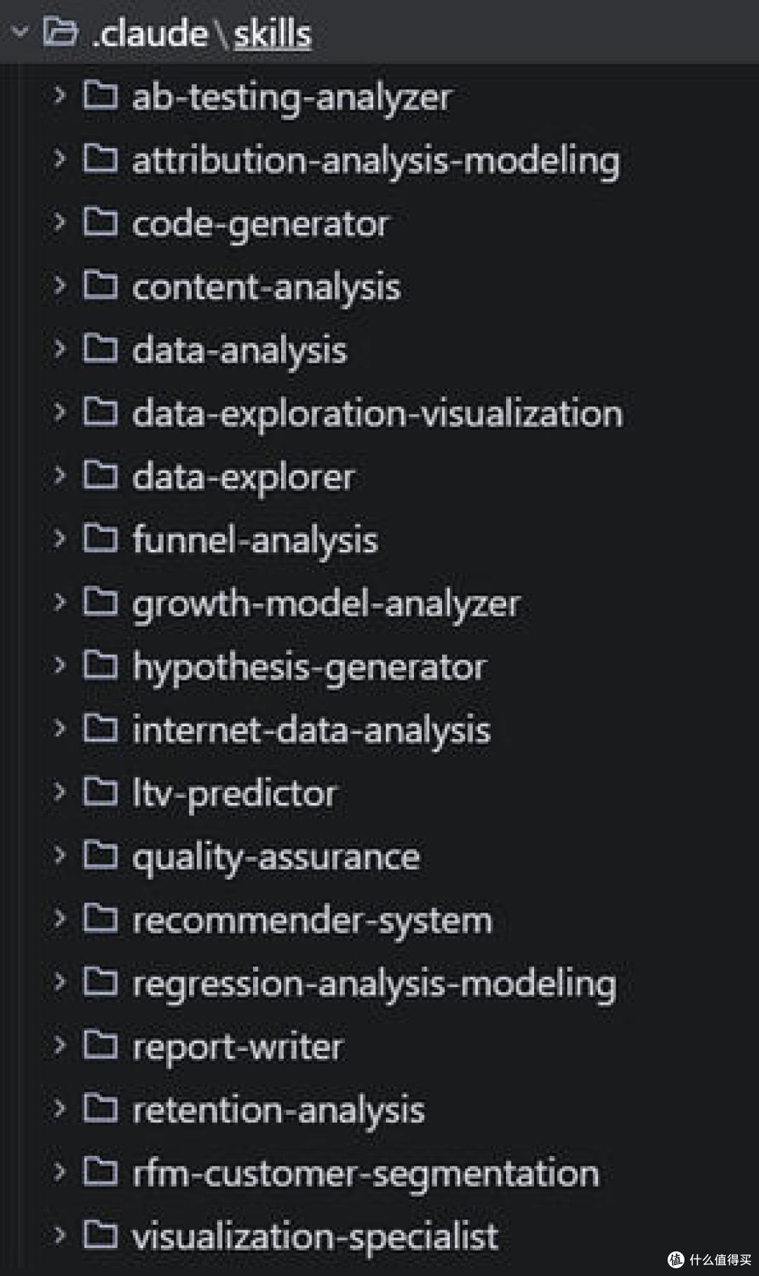Click the folder icon next to report-writer
The image size is (759, 1276).
[100, 1044]
